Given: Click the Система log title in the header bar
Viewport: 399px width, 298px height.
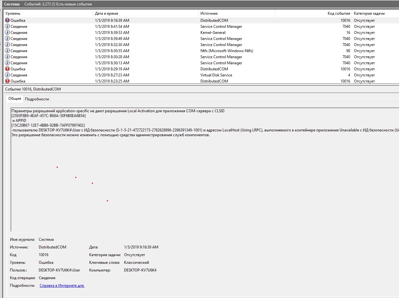Looking at the screenshot, I should coord(12,4).
